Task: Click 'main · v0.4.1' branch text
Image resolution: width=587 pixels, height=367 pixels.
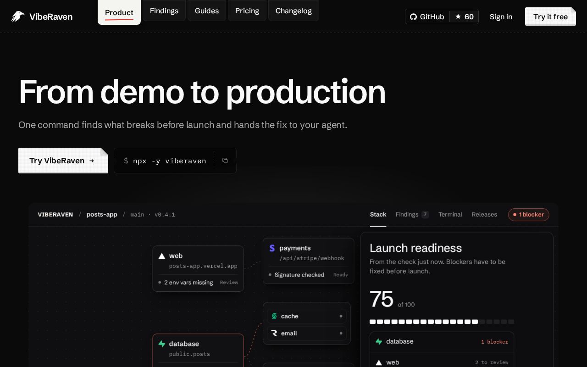Action: 153,214
